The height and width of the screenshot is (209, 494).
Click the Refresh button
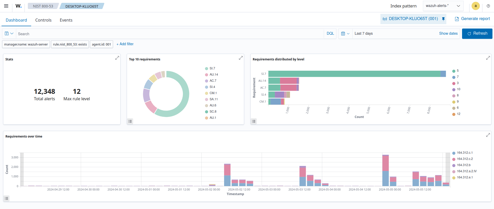tap(477, 34)
